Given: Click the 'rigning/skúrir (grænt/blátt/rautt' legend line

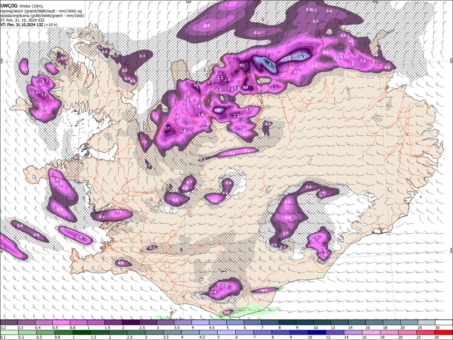Looking at the screenshot, I should point(41,11).
